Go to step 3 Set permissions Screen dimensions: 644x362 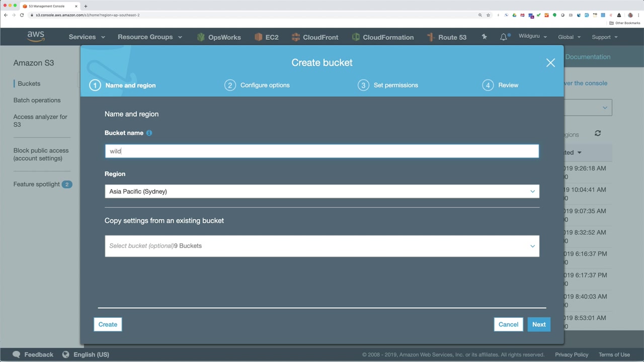(x=388, y=85)
